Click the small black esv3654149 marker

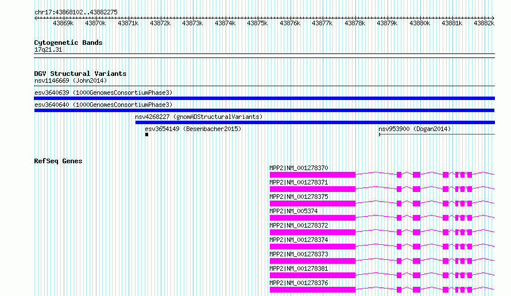pos(146,134)
